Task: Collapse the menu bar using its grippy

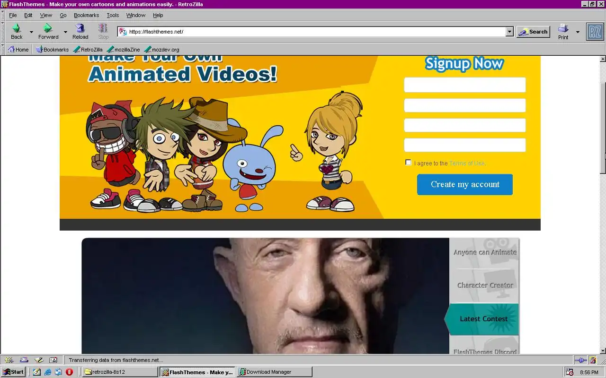Action: (3, 15)
